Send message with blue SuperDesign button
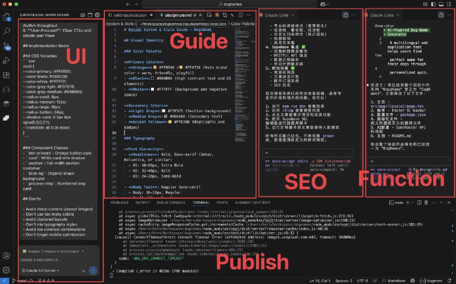The width and height of the screenshot is (456, 284). click(x=93, y=271)
